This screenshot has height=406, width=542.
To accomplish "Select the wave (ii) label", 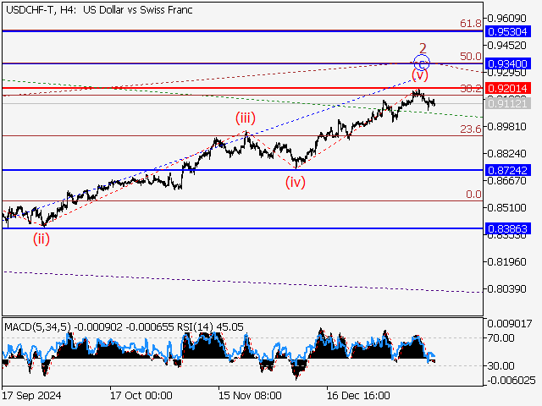I will click(41, 239).
